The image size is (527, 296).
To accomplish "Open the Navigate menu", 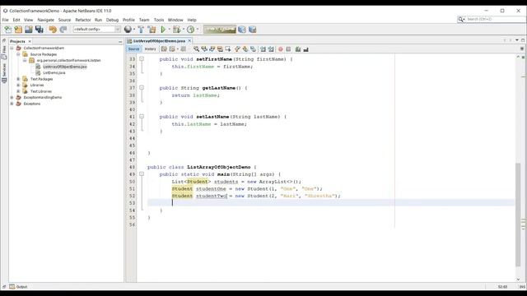I will [x=46, y=20].
